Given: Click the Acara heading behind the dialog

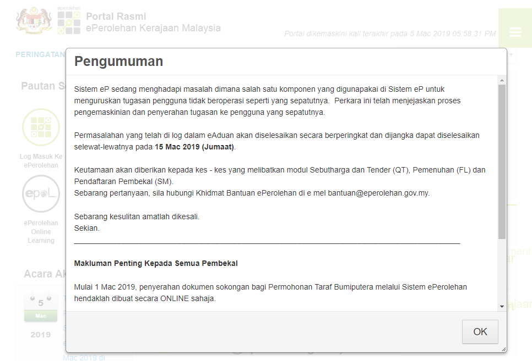Looking at the screenshot, I should 45,274.
